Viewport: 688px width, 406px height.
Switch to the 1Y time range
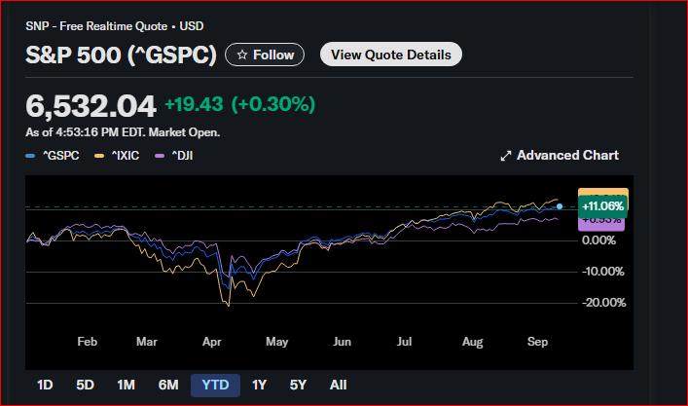259,385
